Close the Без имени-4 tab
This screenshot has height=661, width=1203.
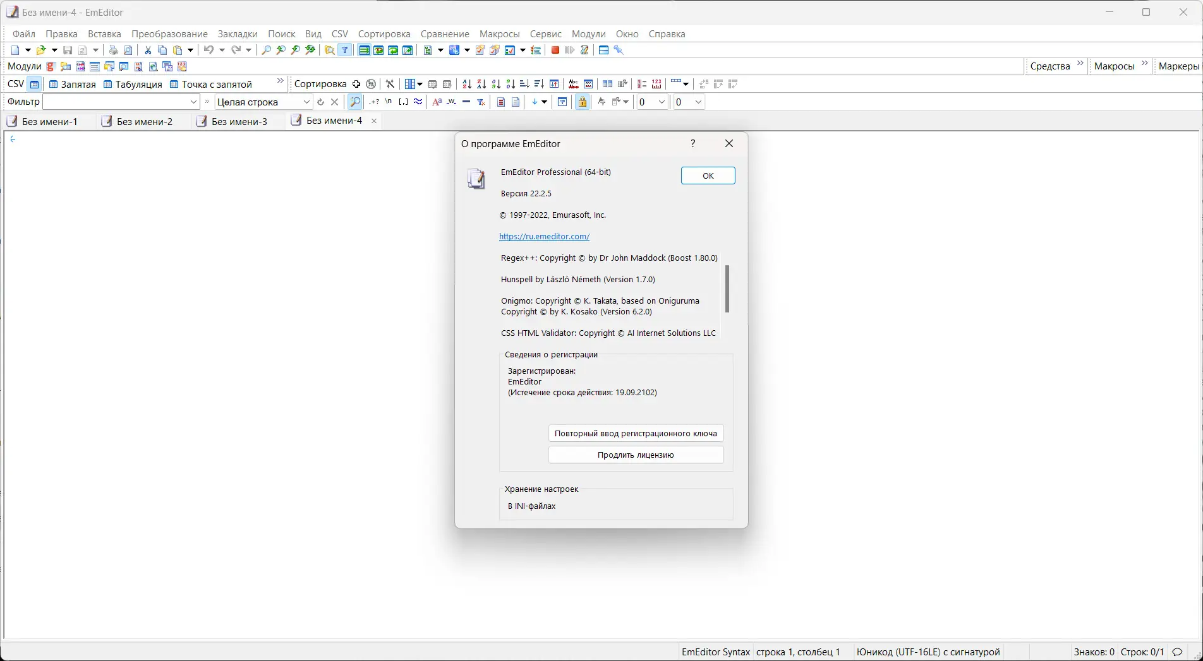pos(374,121)
